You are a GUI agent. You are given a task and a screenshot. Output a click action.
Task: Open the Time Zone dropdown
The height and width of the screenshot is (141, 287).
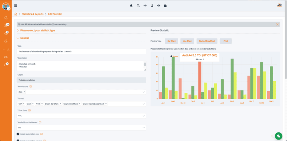(x=81, y=116)
